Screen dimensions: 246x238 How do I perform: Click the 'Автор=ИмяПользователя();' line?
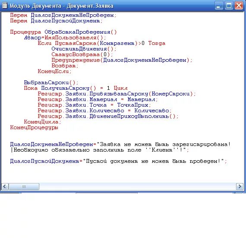click(65, 38)
